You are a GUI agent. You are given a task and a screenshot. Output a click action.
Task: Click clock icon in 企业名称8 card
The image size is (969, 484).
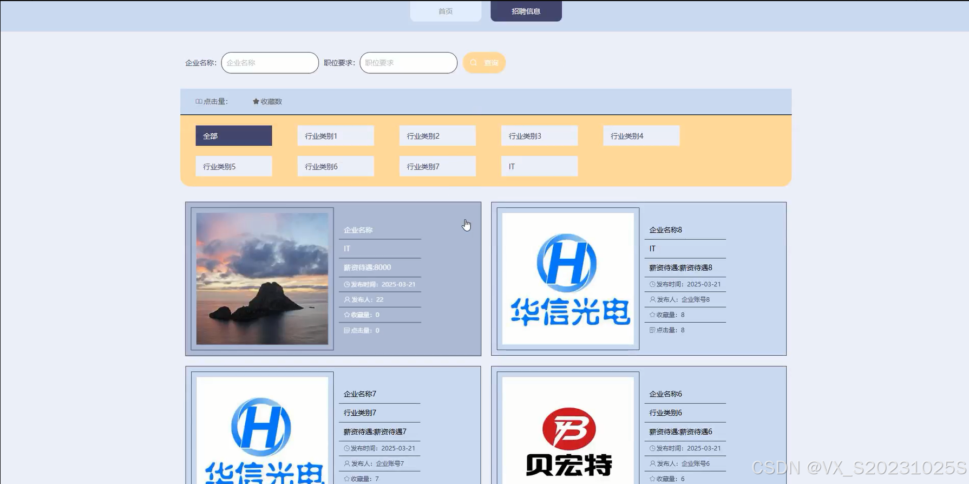(652, 284)
